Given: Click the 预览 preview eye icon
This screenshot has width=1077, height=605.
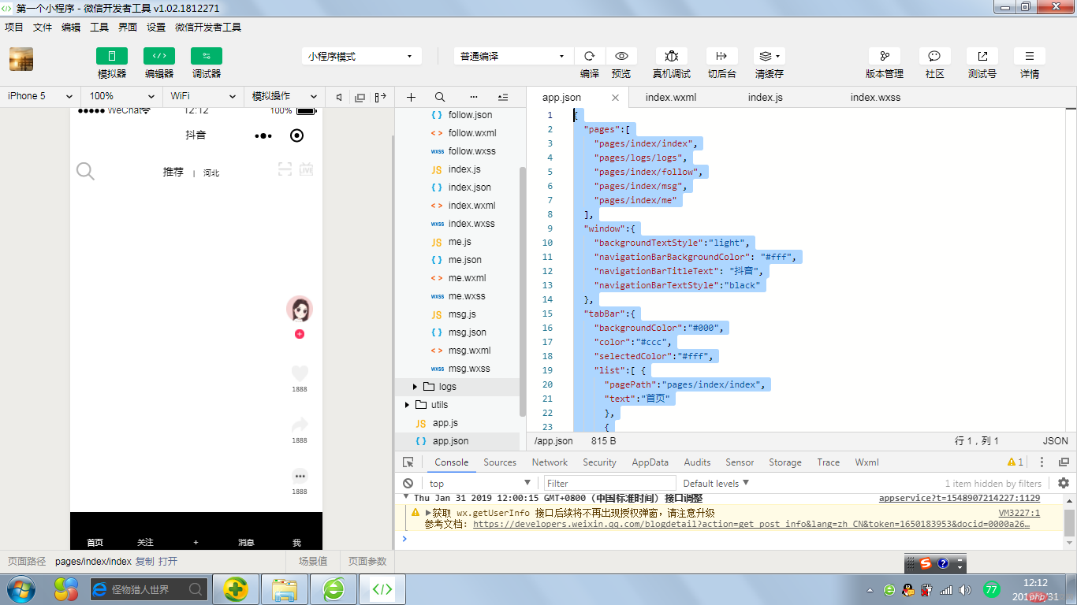Looking at the screenshot, I should 621,56.
